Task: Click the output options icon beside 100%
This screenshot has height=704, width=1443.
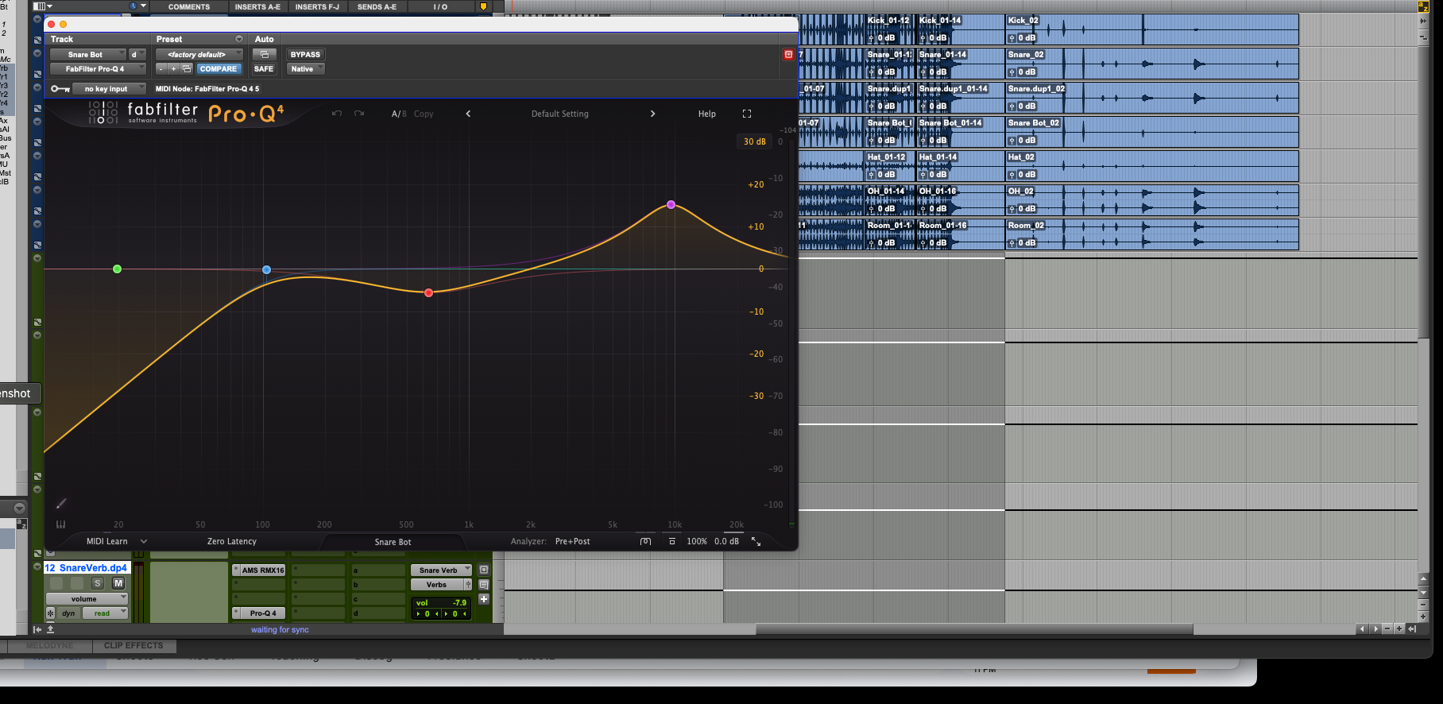Action: click(672, 541)
